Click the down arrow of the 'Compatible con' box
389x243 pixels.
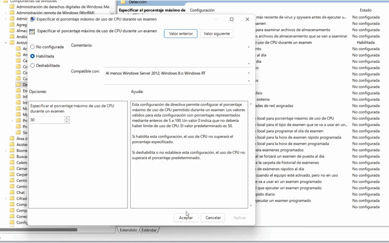(248, 81)
